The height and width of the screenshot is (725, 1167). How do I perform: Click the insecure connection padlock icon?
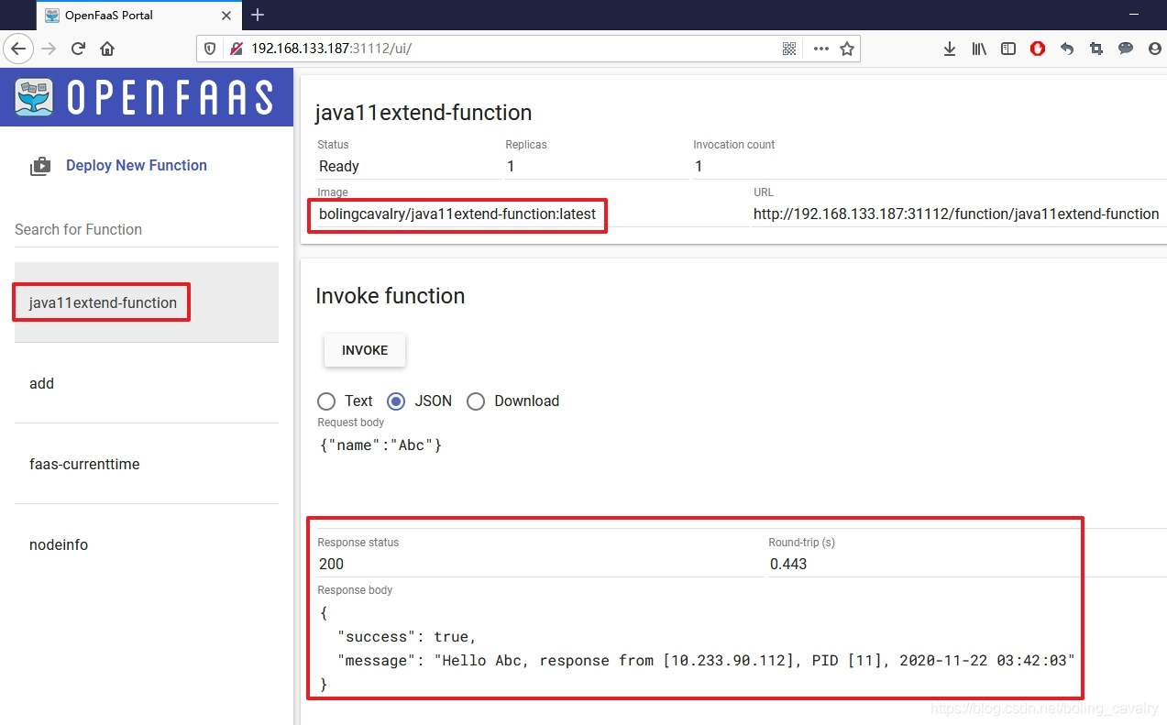coord(236,49)
